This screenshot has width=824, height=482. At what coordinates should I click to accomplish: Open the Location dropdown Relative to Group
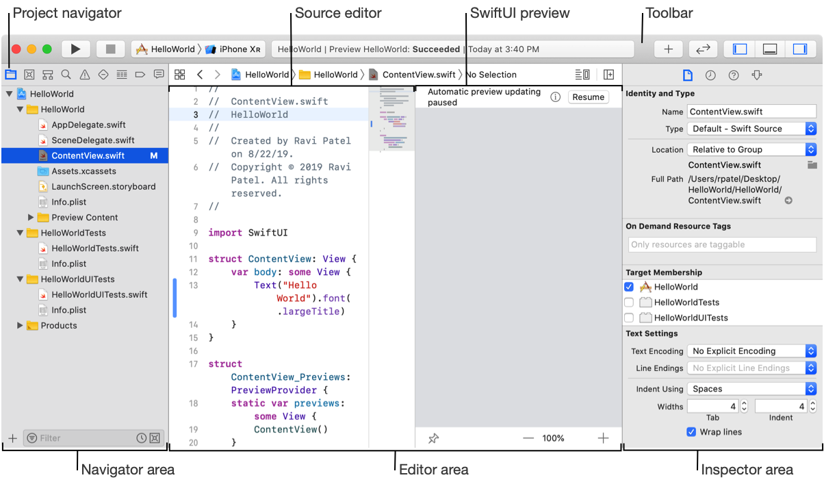tap(751, 149)
